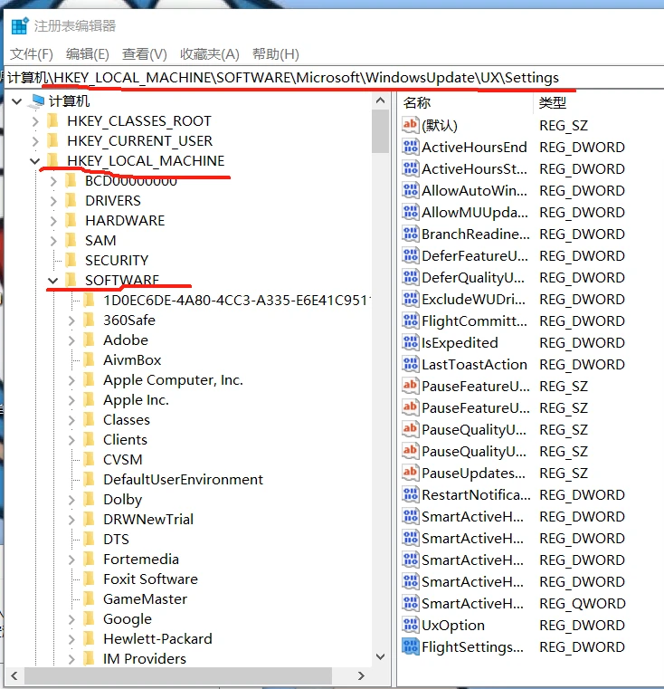
Task: Click the tree scroll up arrow
Action: tap(380, 100)
